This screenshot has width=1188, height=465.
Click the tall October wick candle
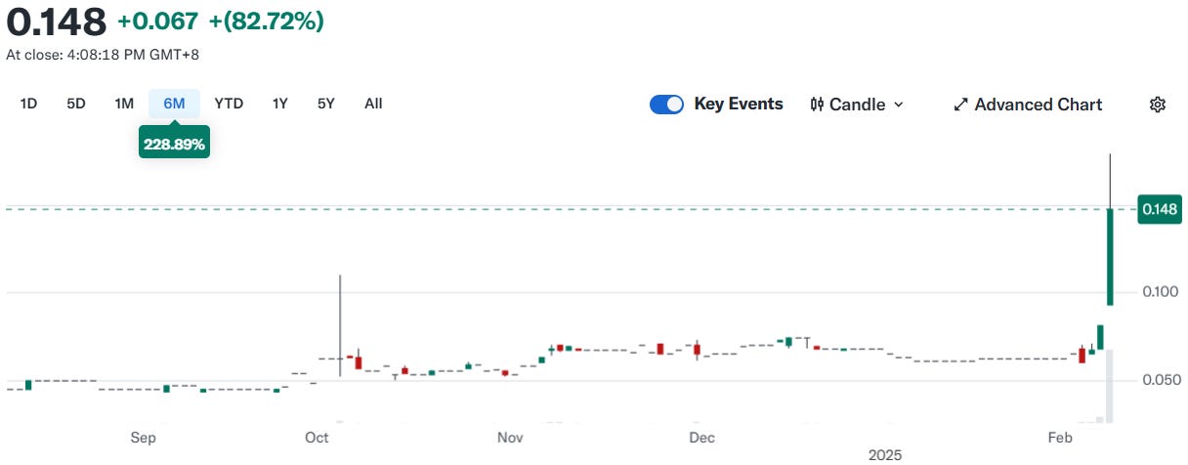[339, 325]
